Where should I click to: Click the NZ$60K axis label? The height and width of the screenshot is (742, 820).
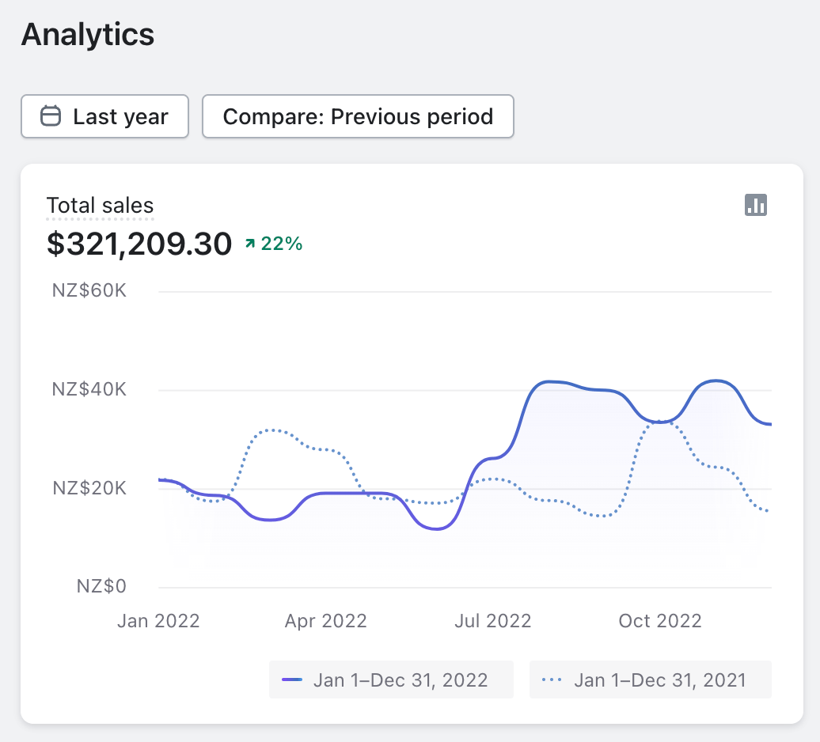point(89,291)
